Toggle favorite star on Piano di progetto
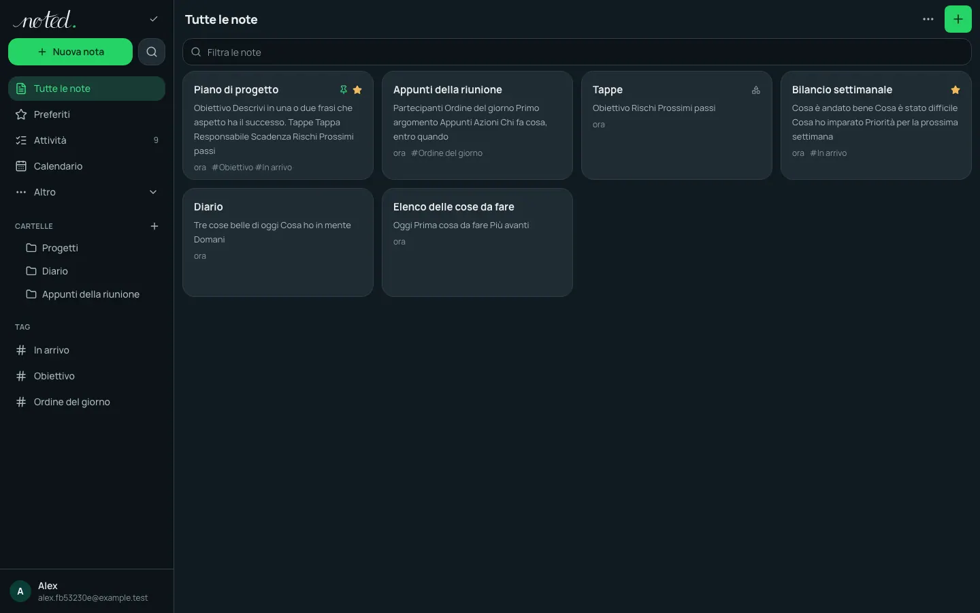This screenshot has height=613, width=980. (x=357, y=90)
